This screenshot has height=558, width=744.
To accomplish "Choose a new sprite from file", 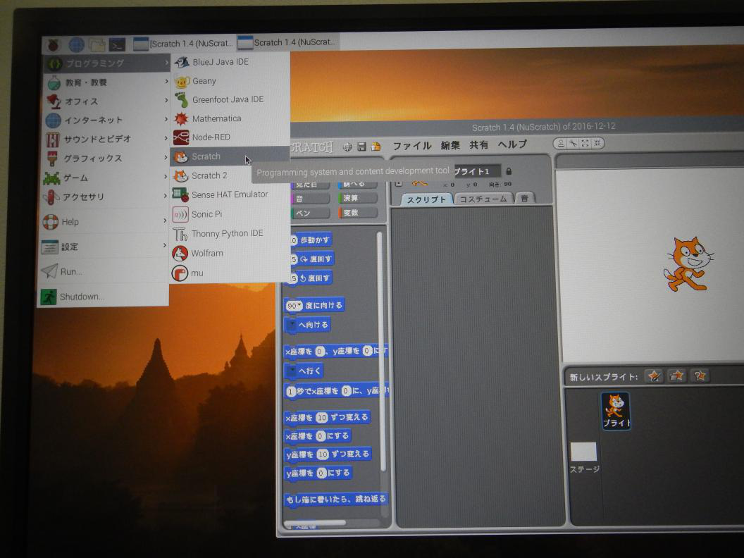I will pos(676,376).
